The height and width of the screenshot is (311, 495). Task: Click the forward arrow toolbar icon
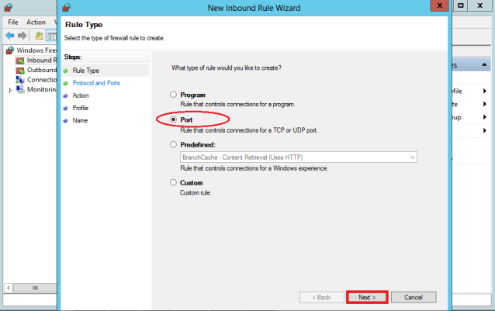(x=22, y=36)
